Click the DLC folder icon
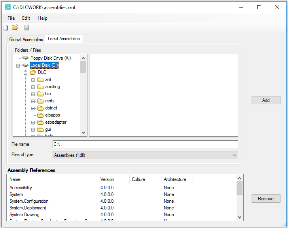288x228 pixels. (x=33, y=72)
